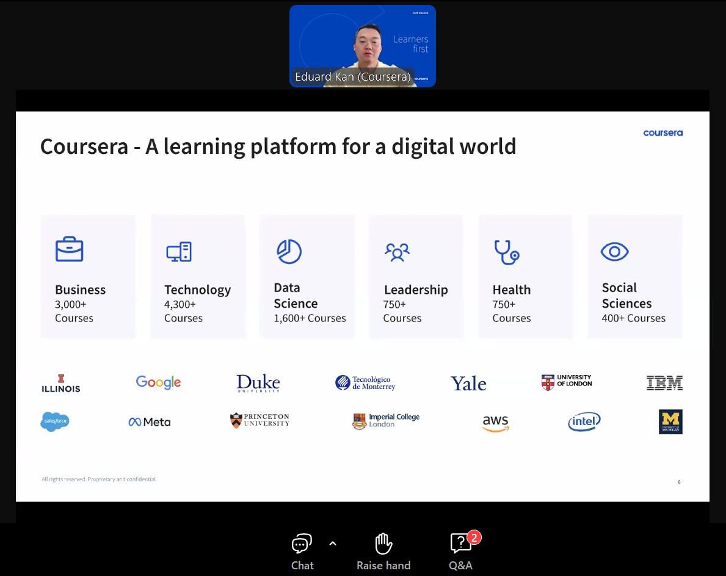The width and height of the screenshot is (726, 576).
Task: Click the eye icon above Social Sciences
Action: 614,252
